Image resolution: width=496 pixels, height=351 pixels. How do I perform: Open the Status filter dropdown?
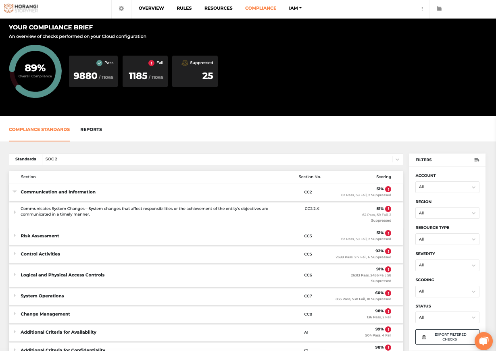click(x=447, y=318)
